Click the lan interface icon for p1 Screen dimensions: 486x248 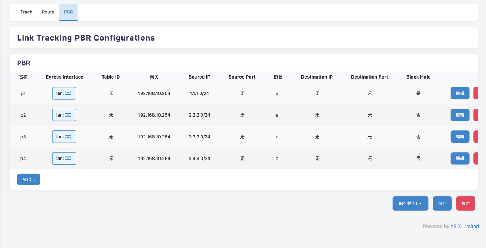(68, 93)
